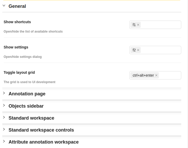The height and width of the screenshot is (148, 188).
Task: Expand the Annotation page chevron
Action: click(x=4, y=93)
